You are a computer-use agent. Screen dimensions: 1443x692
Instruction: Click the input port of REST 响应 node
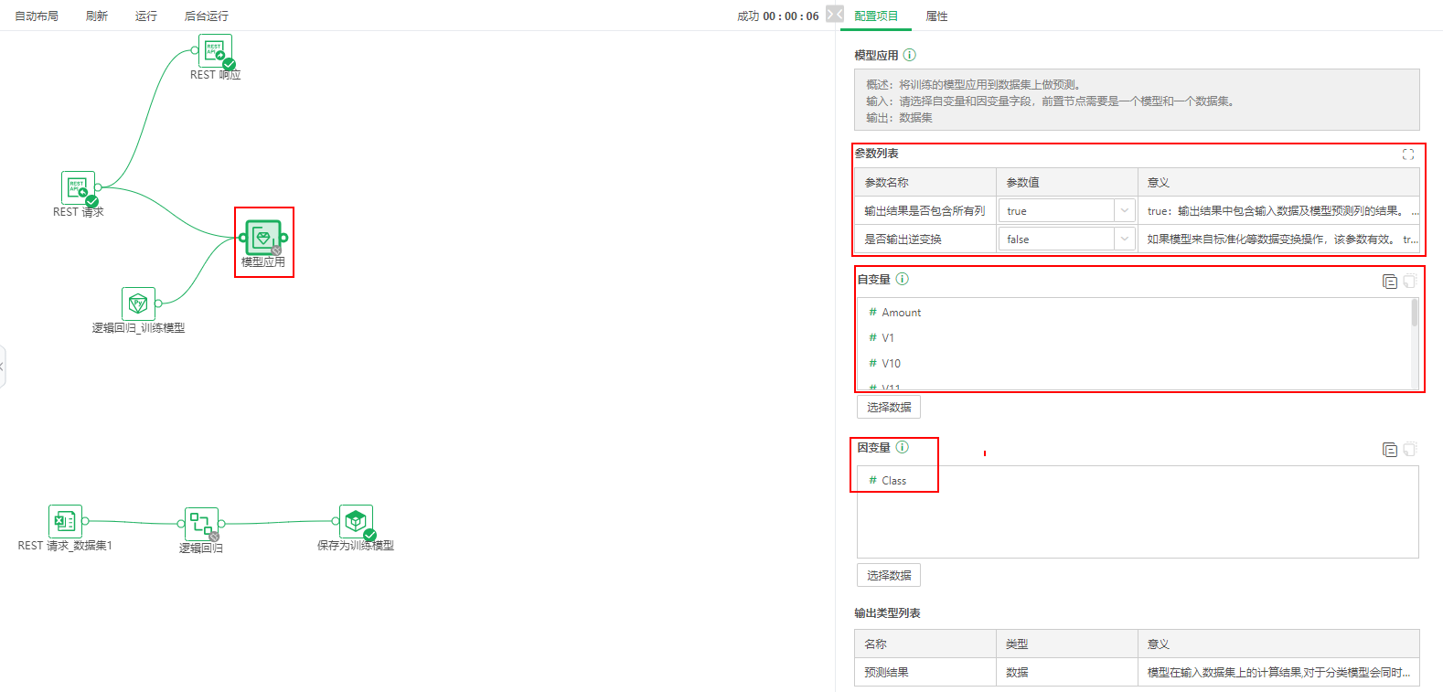pos(195,50)
